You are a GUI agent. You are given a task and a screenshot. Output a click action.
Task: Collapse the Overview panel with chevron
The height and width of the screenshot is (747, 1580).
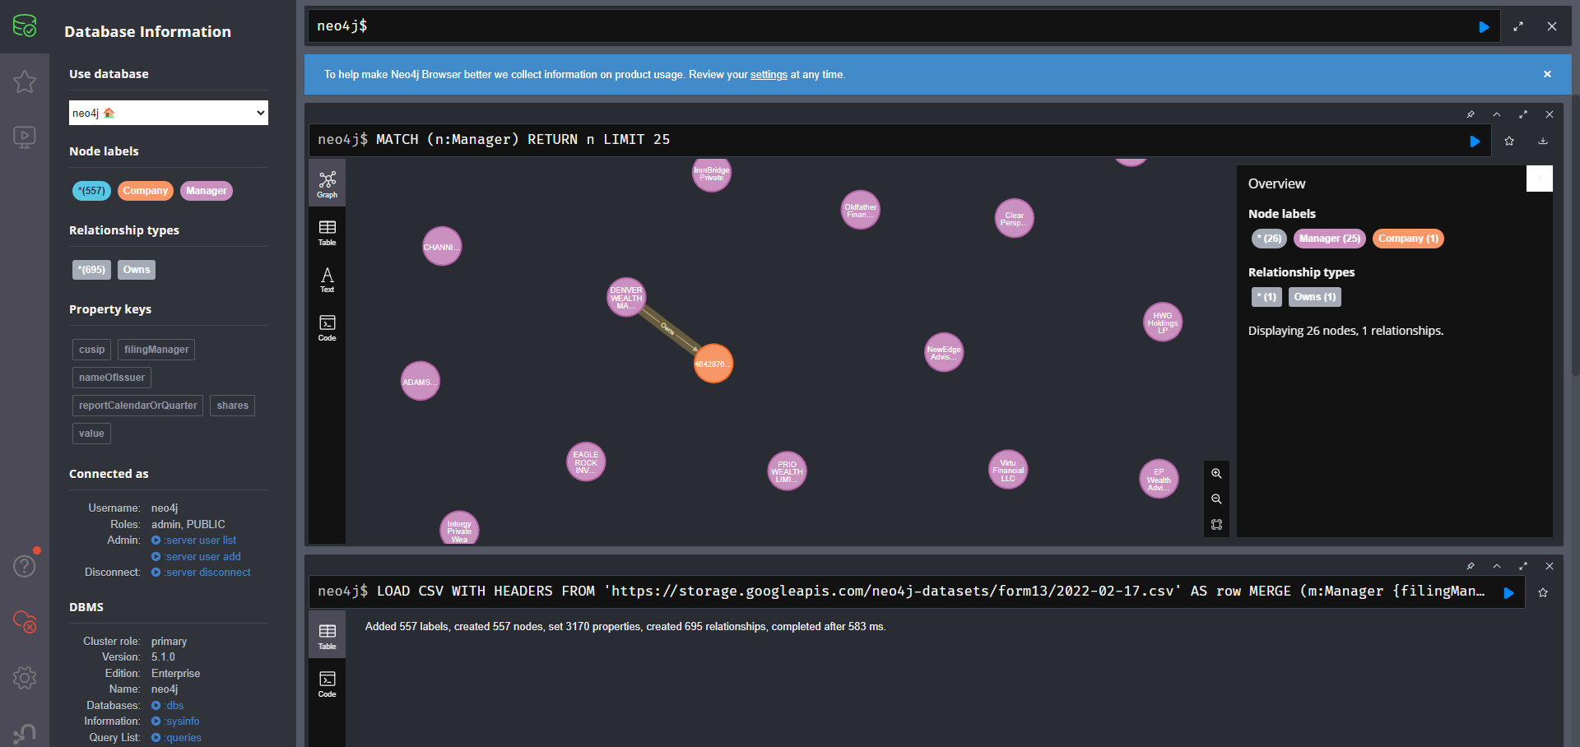click(x=1540, y=179)
